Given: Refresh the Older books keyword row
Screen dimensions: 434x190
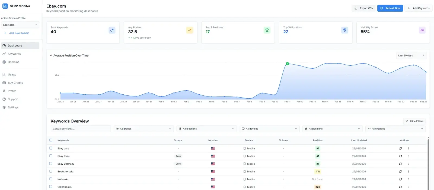Looking at the screenshot, I should [400, 187].
